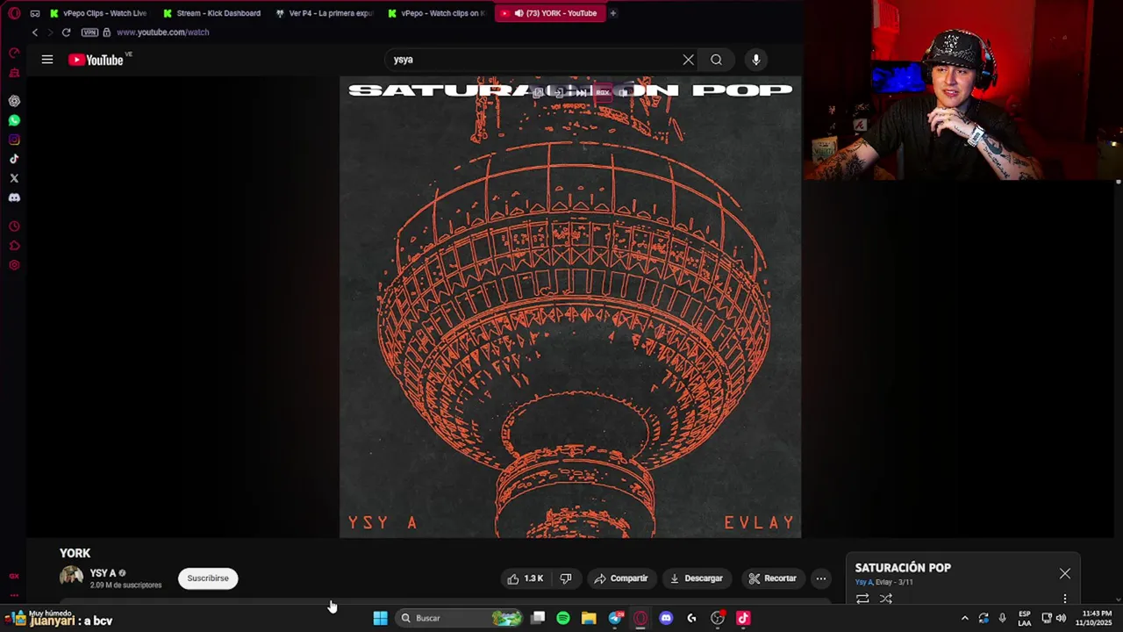Open the system volume speaker icon
Screen dimensions: 1123x632
coord(1061,618)
